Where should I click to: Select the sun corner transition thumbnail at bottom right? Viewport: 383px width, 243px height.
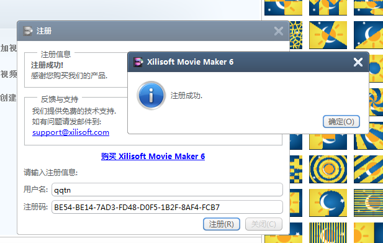368,232
